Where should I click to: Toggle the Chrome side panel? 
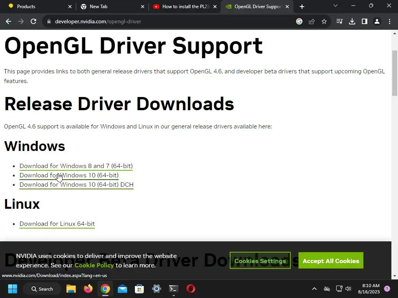pyautogui.click(x=365, y=22)
